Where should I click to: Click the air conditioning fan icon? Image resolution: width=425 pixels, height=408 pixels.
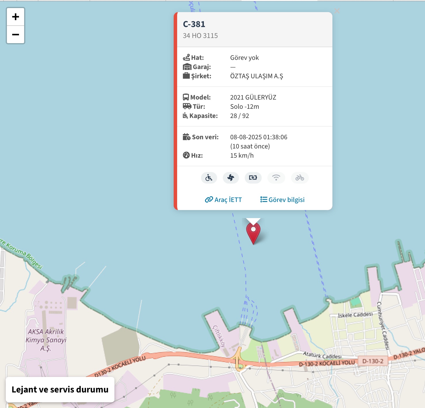click(231, 178)
